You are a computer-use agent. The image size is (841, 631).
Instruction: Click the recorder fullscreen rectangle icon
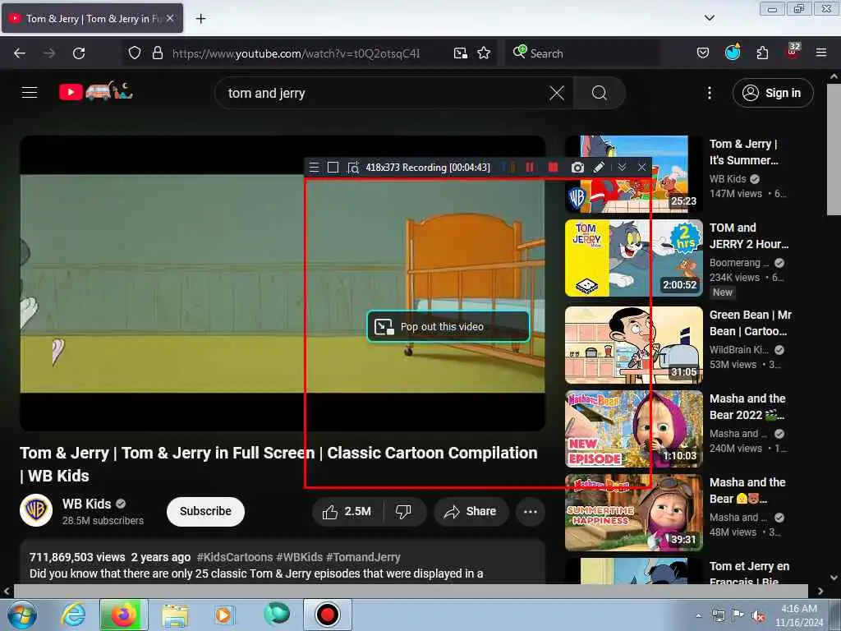coord(333,168)
